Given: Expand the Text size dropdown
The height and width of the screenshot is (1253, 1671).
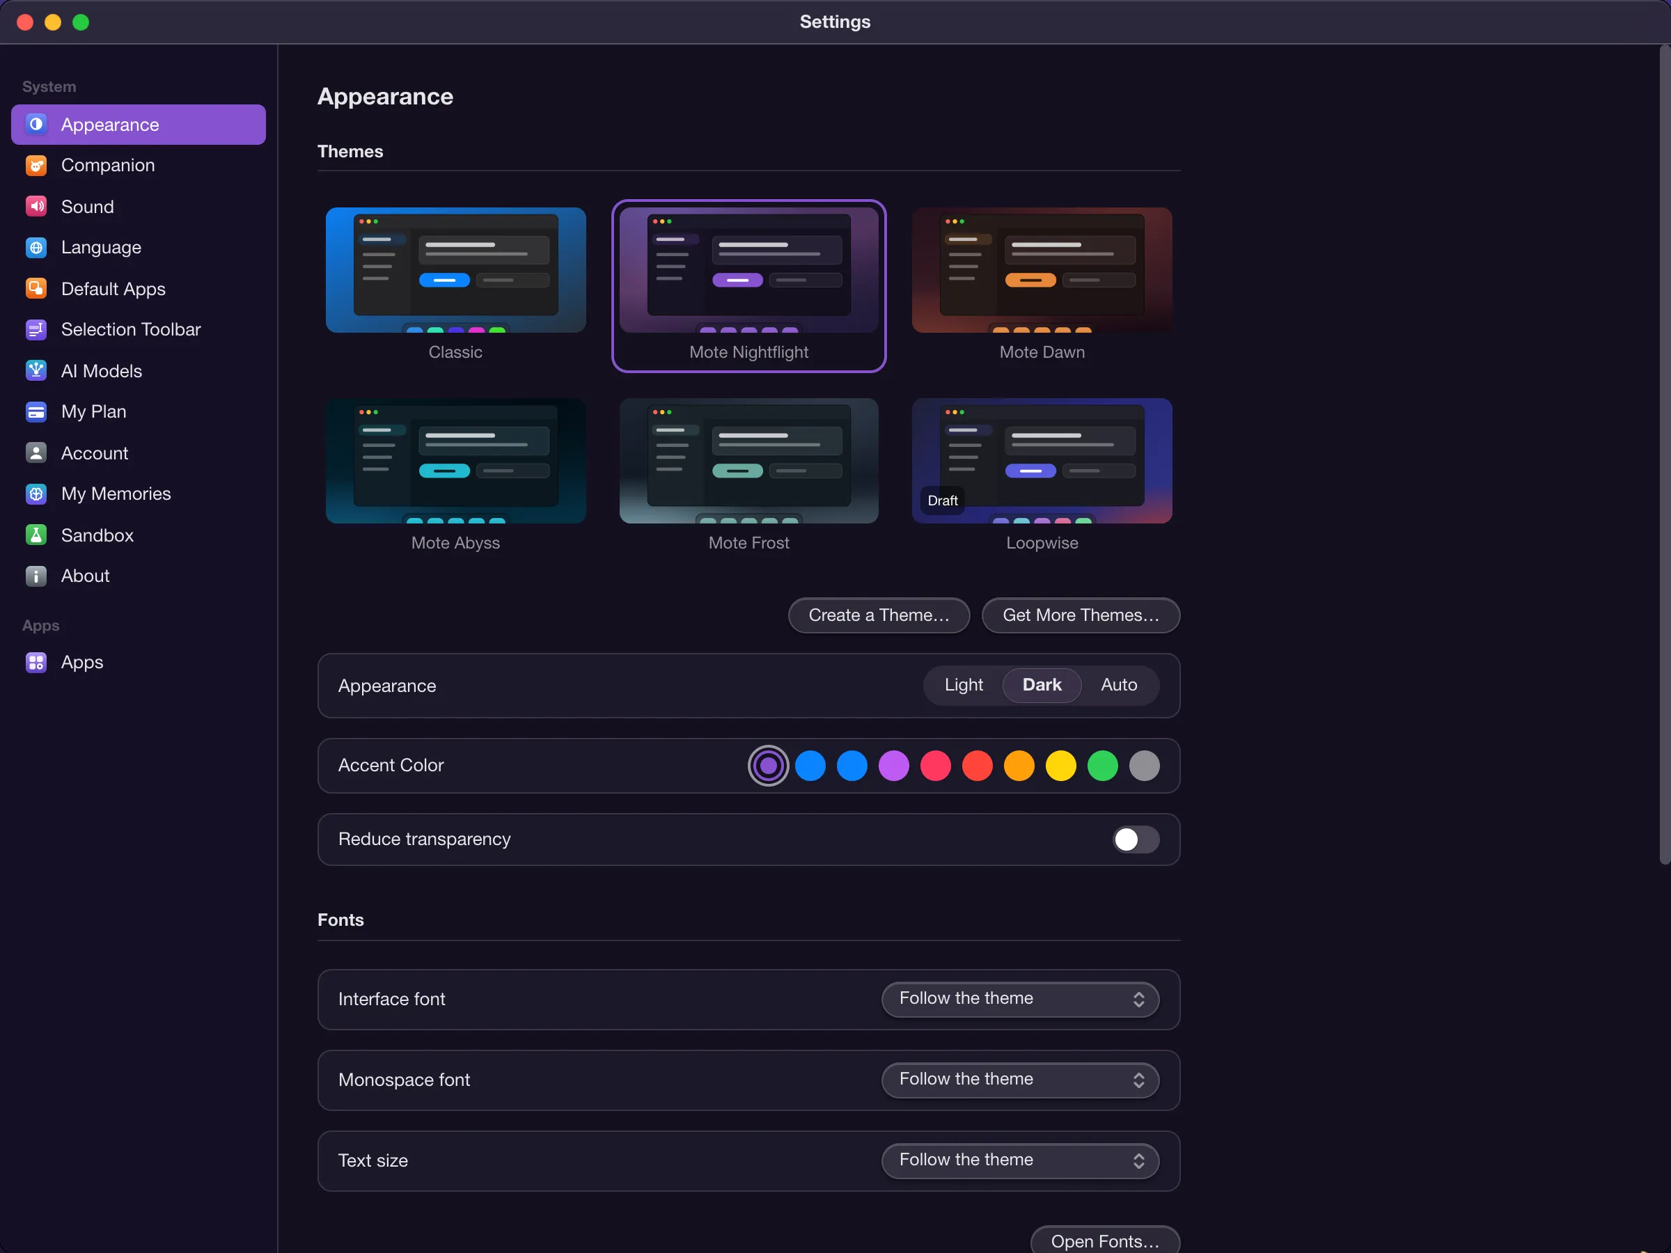Looking at the screenshot, I should 1020,1161.
